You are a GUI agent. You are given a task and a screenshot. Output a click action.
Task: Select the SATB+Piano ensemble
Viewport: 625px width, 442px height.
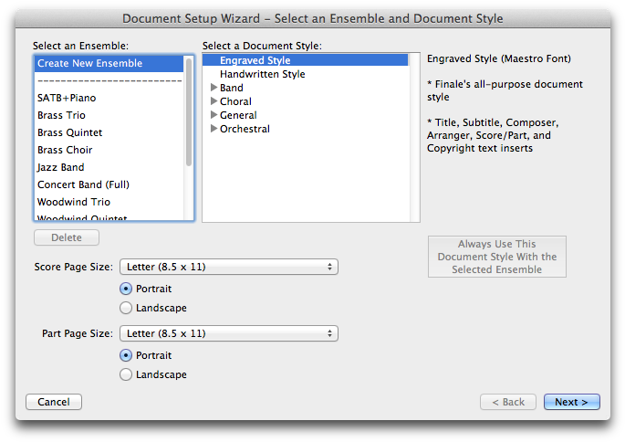click(109, 98)
